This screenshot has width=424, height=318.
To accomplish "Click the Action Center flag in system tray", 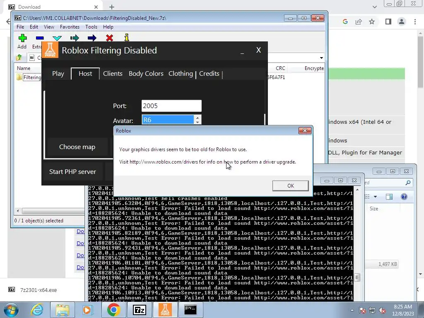I will tap(362, 310).
